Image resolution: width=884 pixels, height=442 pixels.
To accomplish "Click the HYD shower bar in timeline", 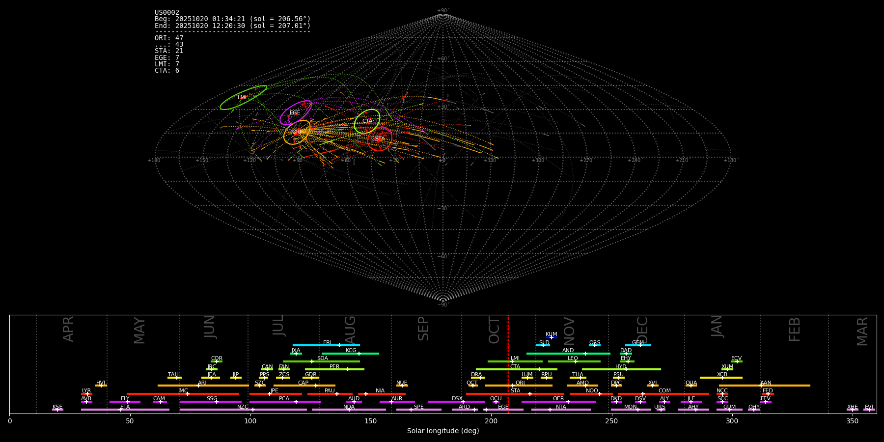I will coord(621,369).
